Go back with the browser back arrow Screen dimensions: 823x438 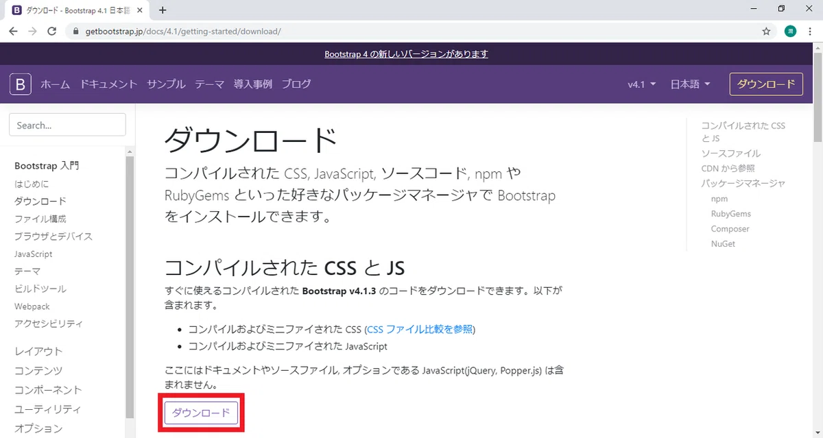pyautogui.click(x=13, y=32)
